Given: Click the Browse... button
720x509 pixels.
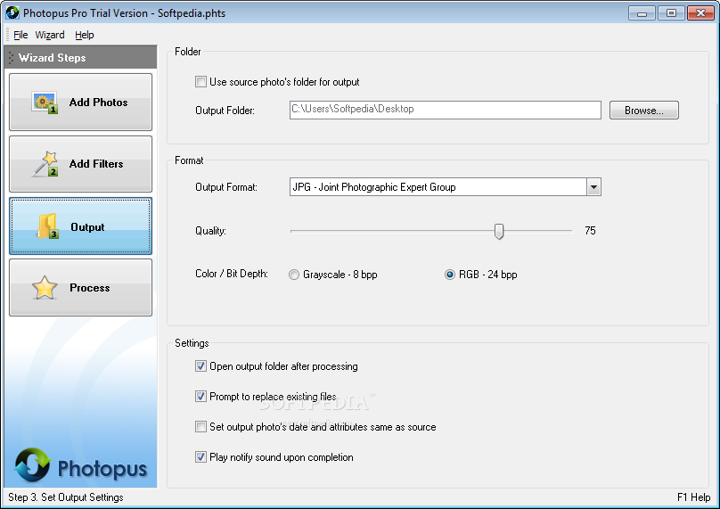Looking at the screenshot, I should (643, 111).
